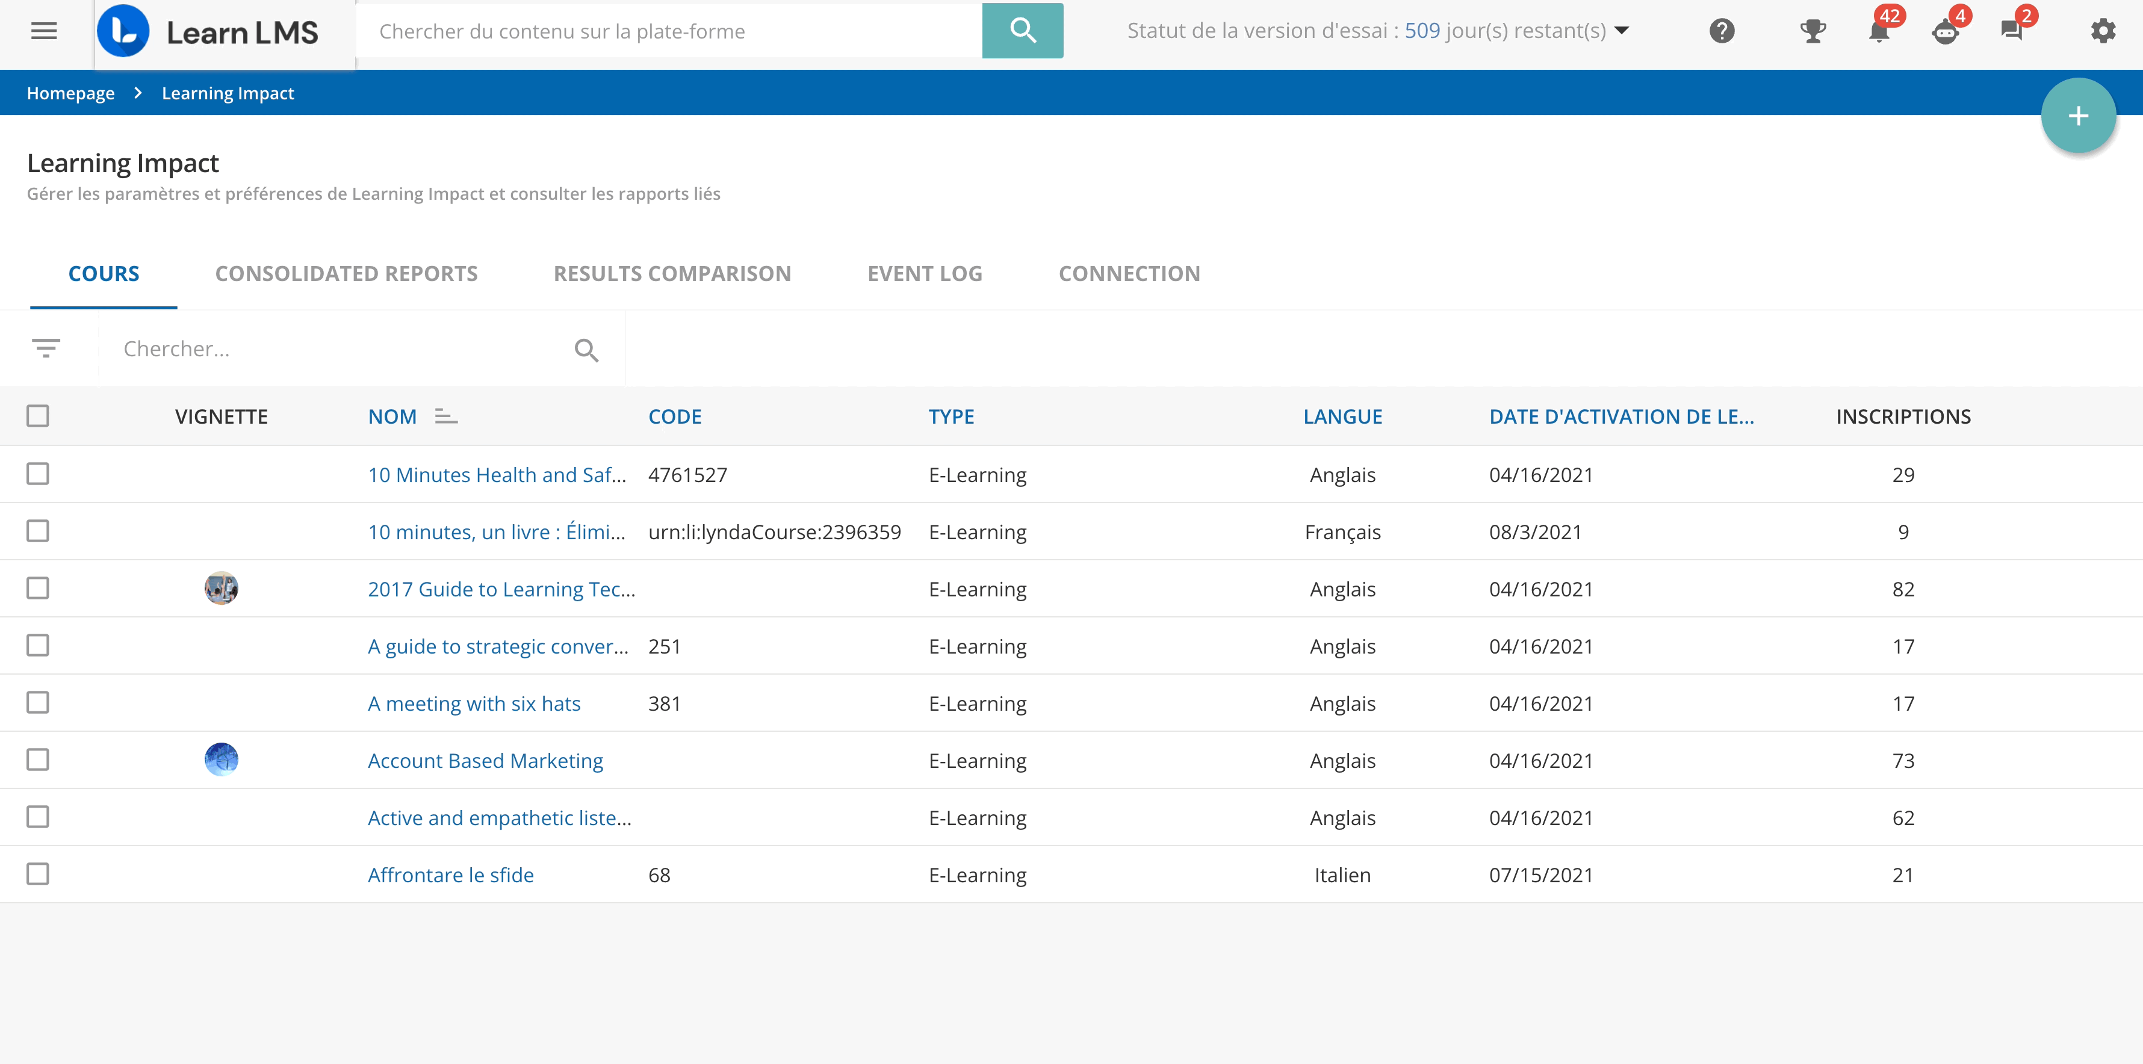Sort by the LANGUE column header

(1342, 417)
